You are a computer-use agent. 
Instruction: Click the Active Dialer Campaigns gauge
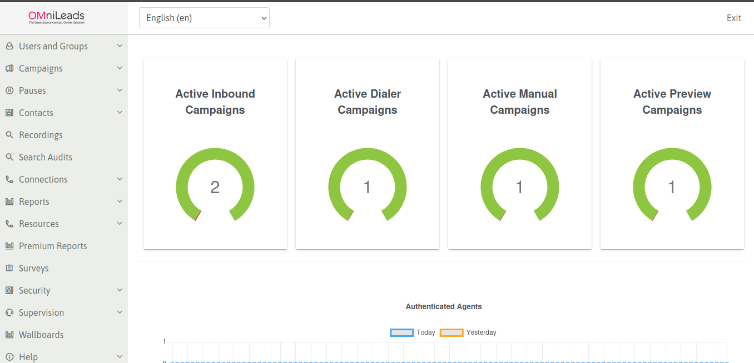tap(367, 186)
